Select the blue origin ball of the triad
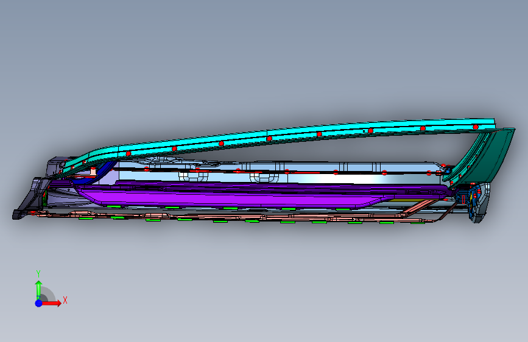Viewport: 528px width, 342px height. [39, 303]
